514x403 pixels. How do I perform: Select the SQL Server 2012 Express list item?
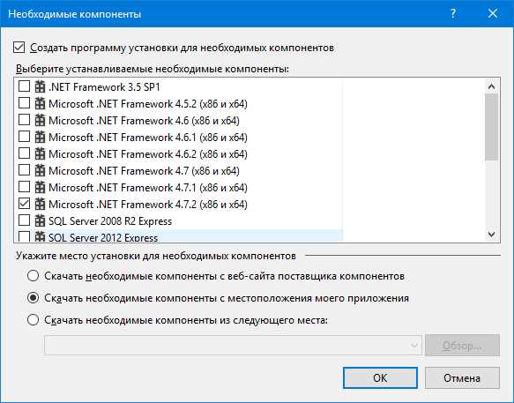[x=179, y=236]
